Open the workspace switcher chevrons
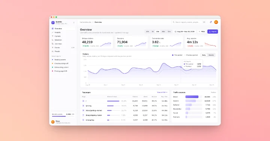270x141 pixels. (x=74, y=23)
